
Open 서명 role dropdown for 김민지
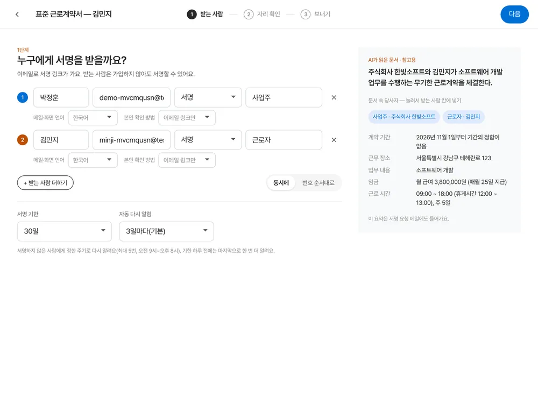pos(208,140)
